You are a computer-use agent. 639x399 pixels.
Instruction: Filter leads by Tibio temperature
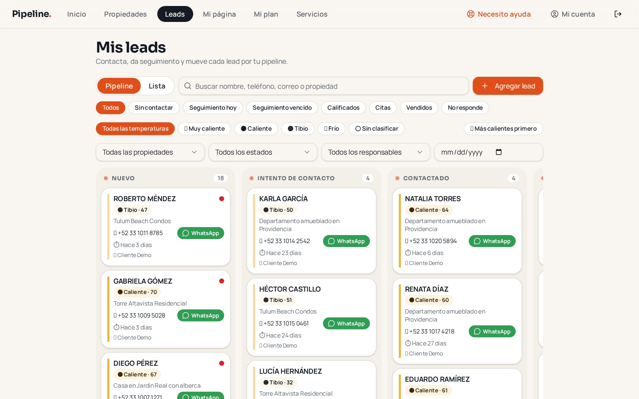[x=298, y=129]
